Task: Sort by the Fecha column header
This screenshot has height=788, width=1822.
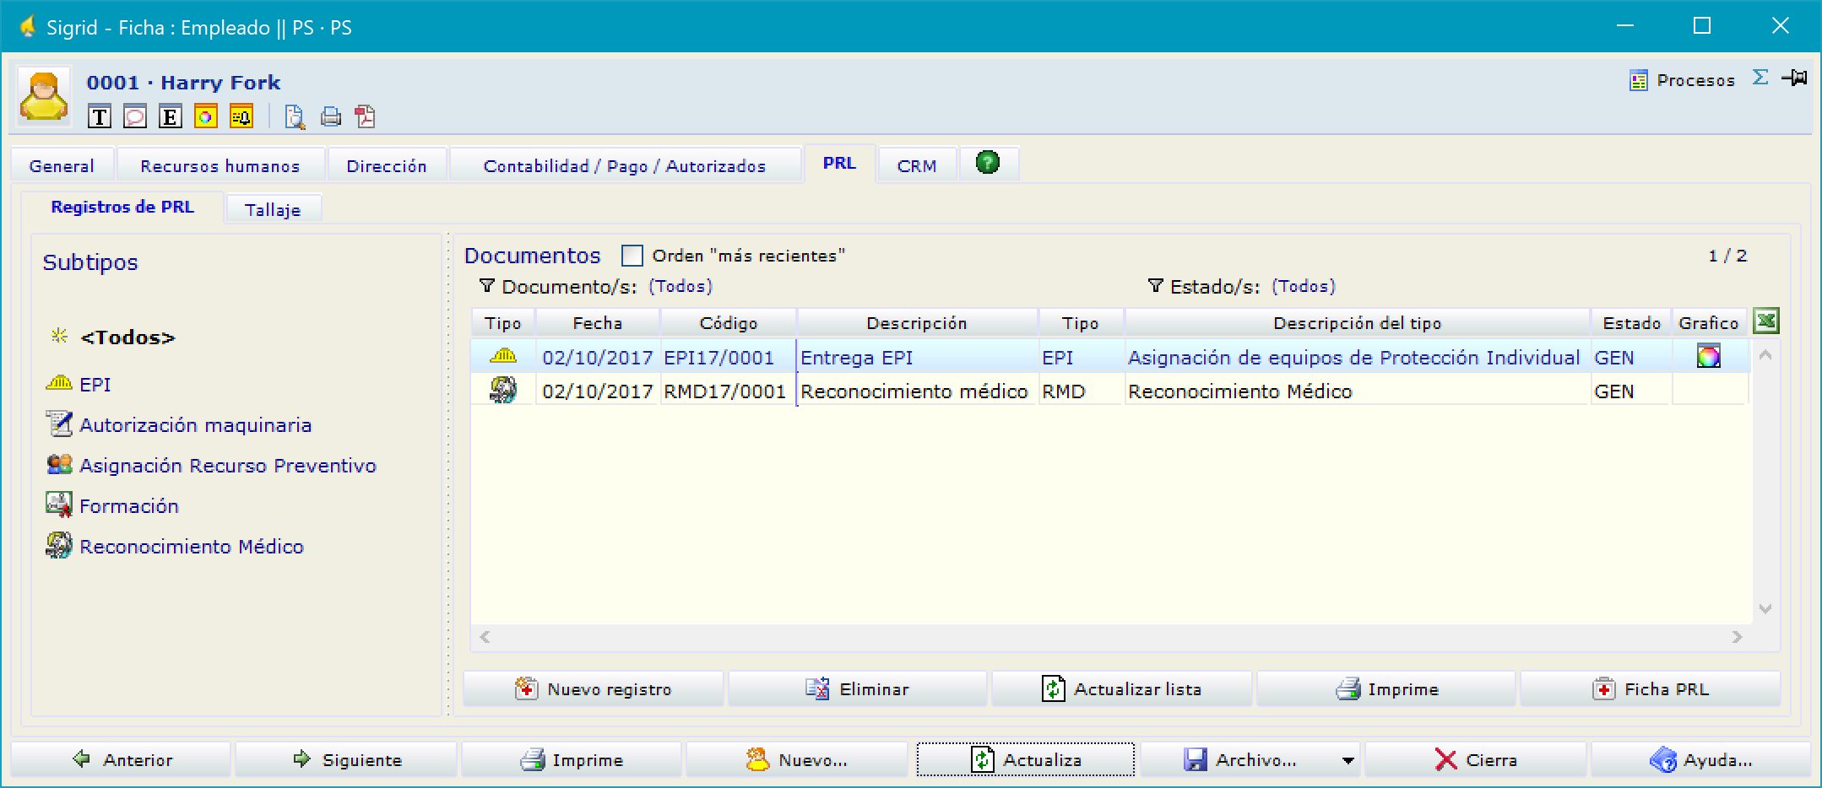Action: tap(598, 323)
